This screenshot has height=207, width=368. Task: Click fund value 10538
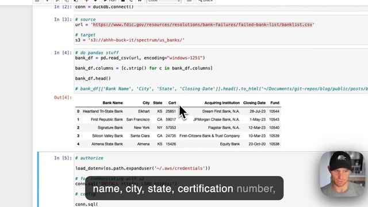point(274,144)
